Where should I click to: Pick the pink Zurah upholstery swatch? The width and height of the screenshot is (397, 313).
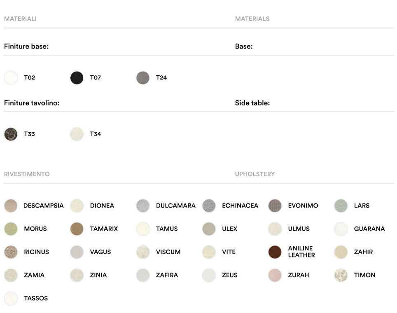click(275, 275)
